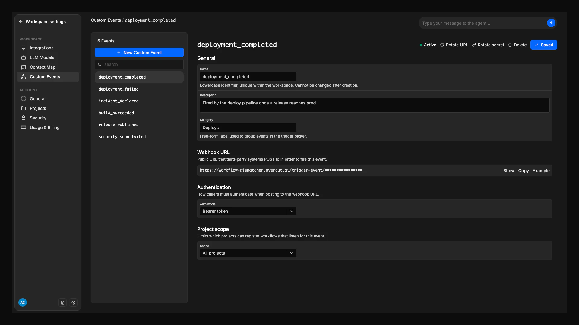Click the General gear icon
The height and width of the screenshot is (325, 579).
coord(24,99)
